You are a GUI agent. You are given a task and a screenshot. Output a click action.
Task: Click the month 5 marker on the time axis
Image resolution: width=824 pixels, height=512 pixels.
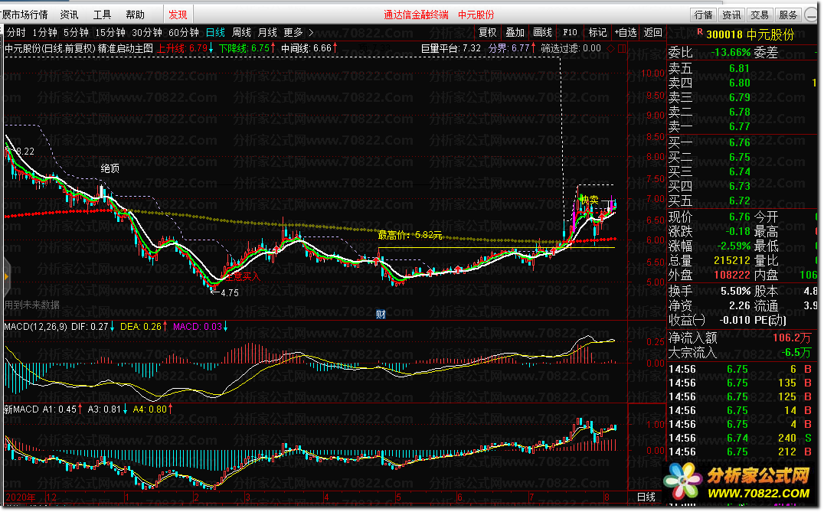[399, 497]
